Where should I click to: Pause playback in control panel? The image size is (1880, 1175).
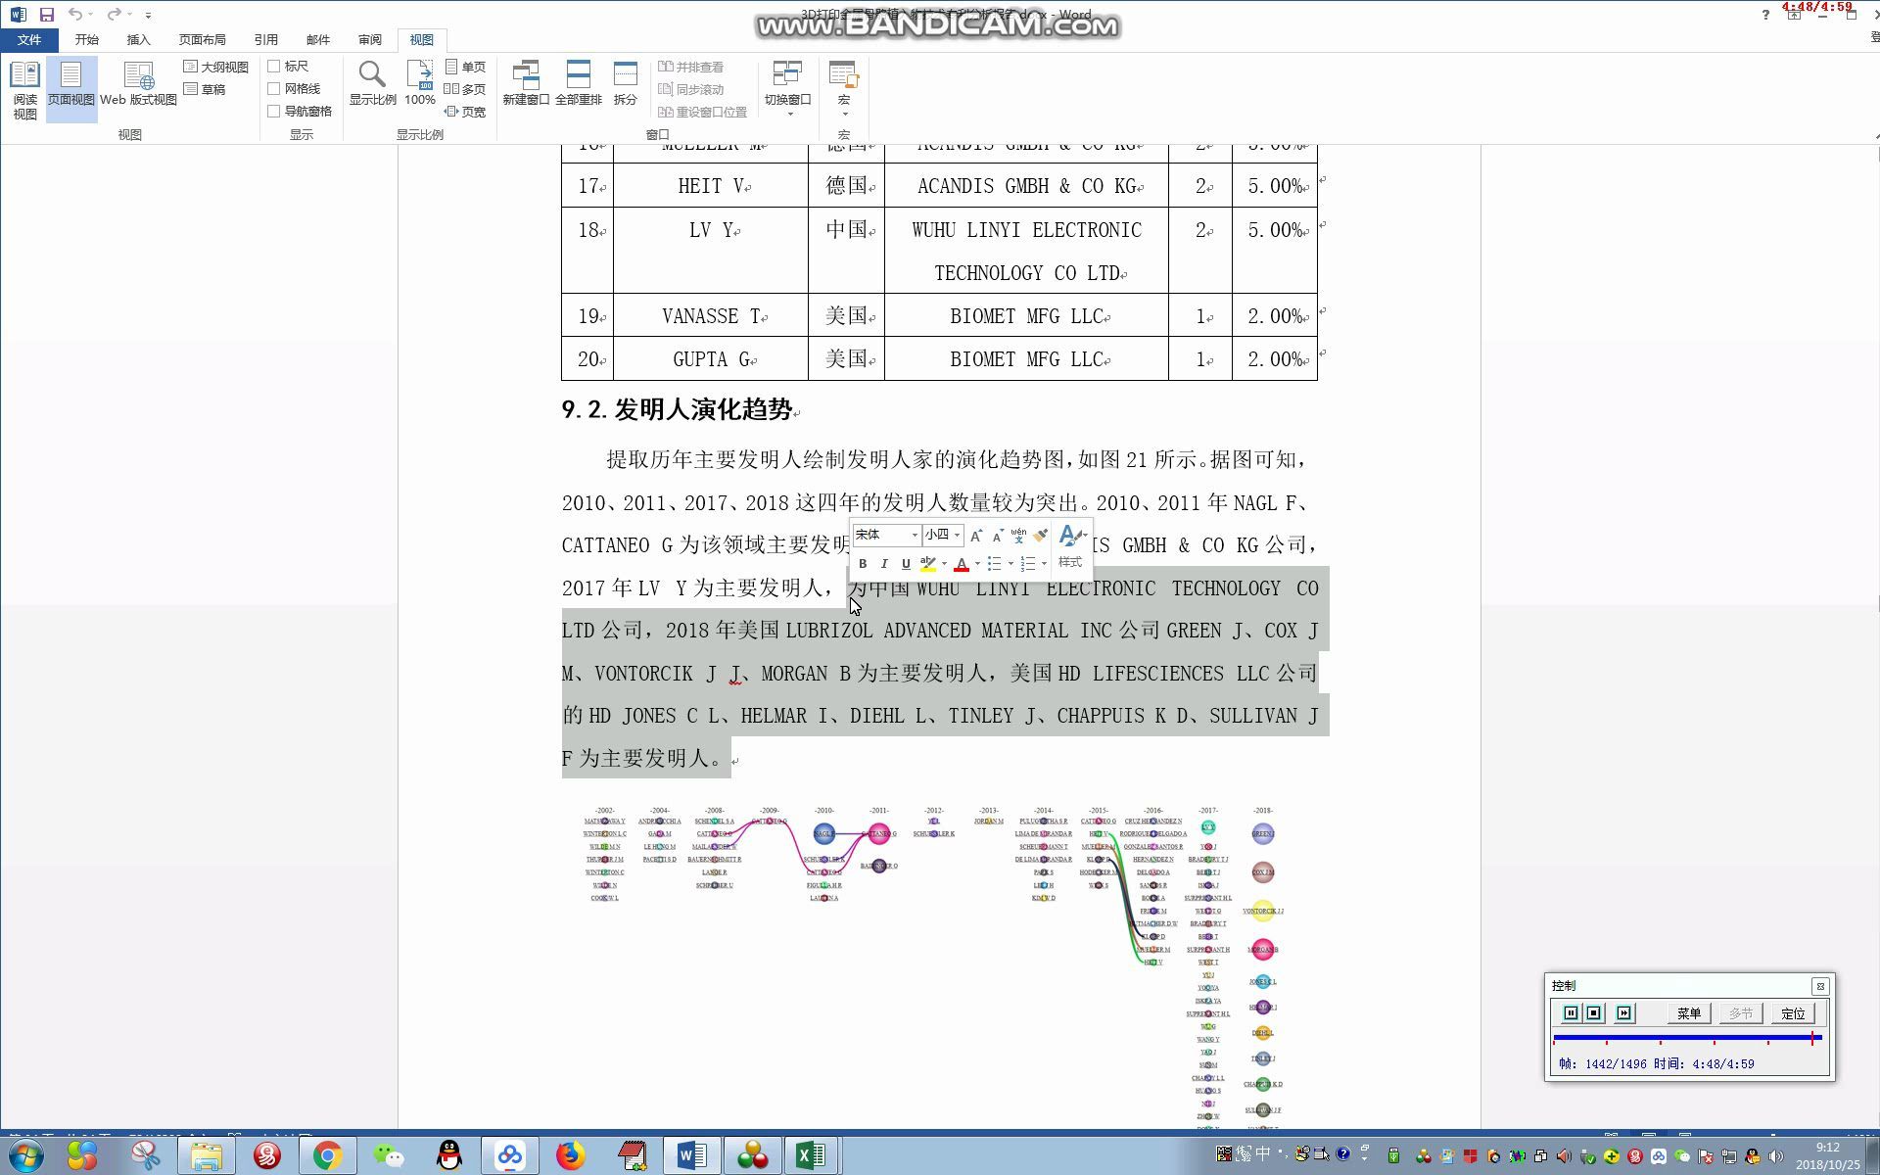click(1571, 1013)
